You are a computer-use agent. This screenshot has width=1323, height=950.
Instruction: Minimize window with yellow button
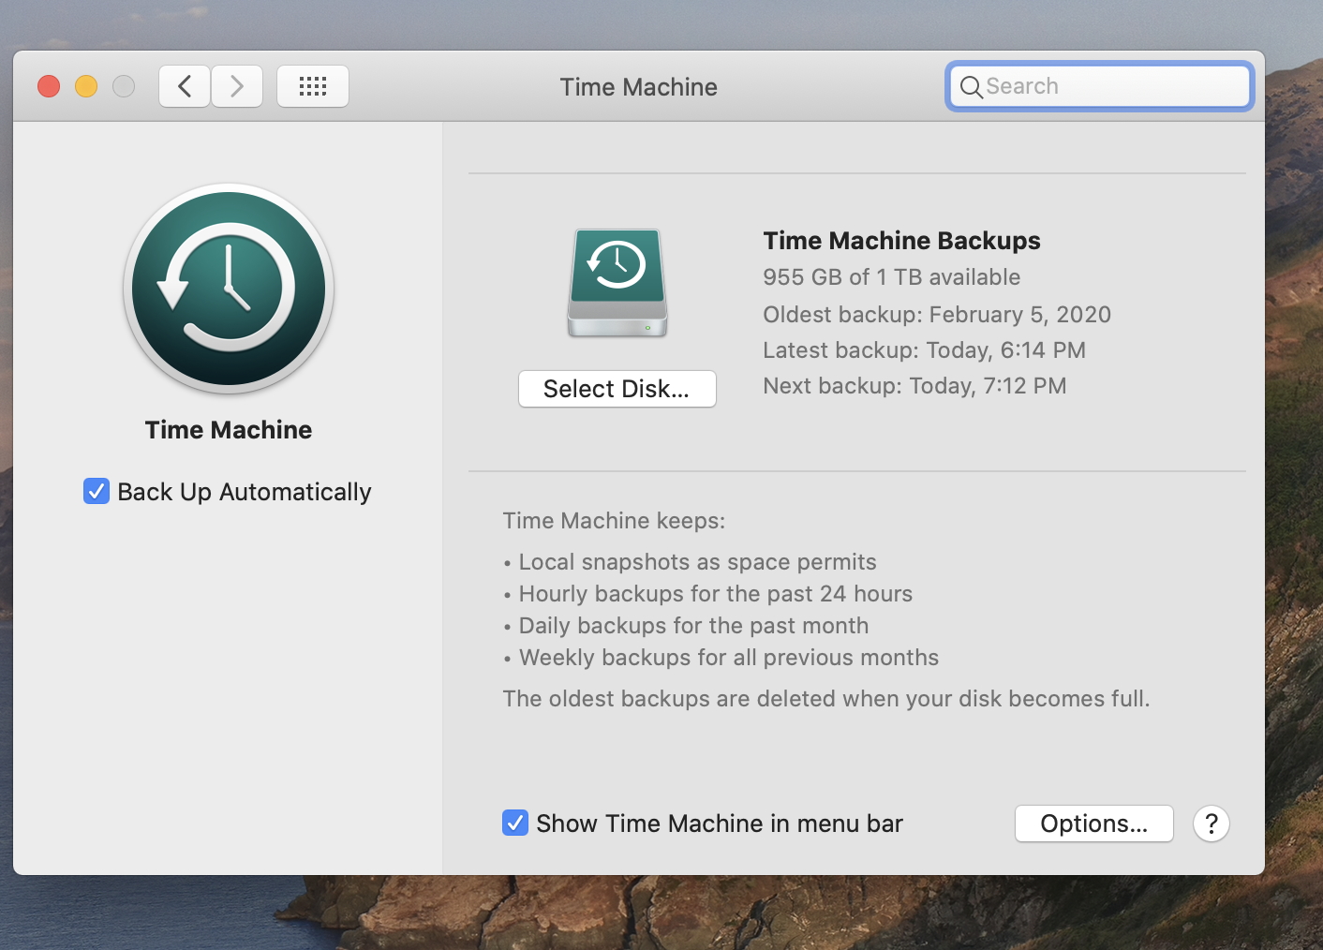86,86
